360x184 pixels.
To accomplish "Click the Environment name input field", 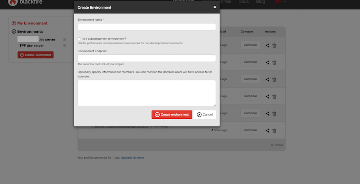I will 147,27.
